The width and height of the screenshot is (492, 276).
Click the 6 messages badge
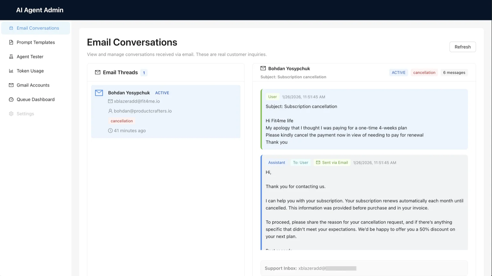pyautogui.click(x=454, y=73)
